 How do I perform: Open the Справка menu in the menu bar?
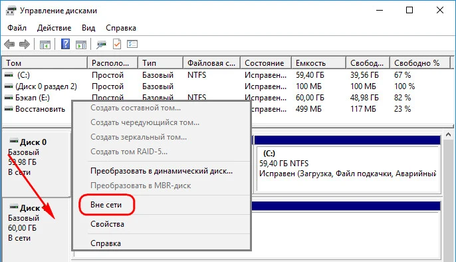pyautogui.click(x=121, y=28)
